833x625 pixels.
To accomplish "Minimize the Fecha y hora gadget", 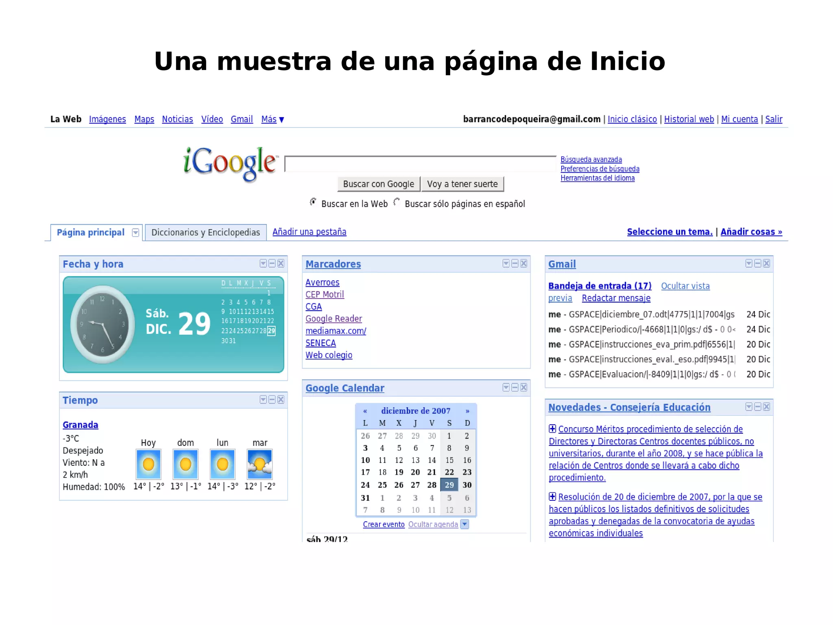I will pyautogui.click(x=272, y=263).
